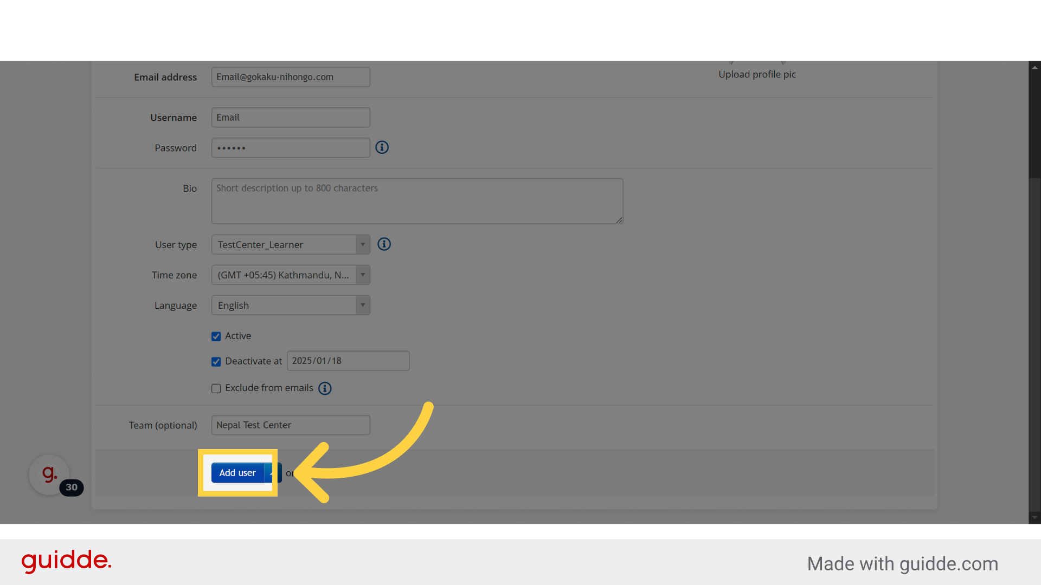Click the Exclude from emails info icon
Image resolution: width=1041 pixels, height=585 pixels.
click(325, 388)
